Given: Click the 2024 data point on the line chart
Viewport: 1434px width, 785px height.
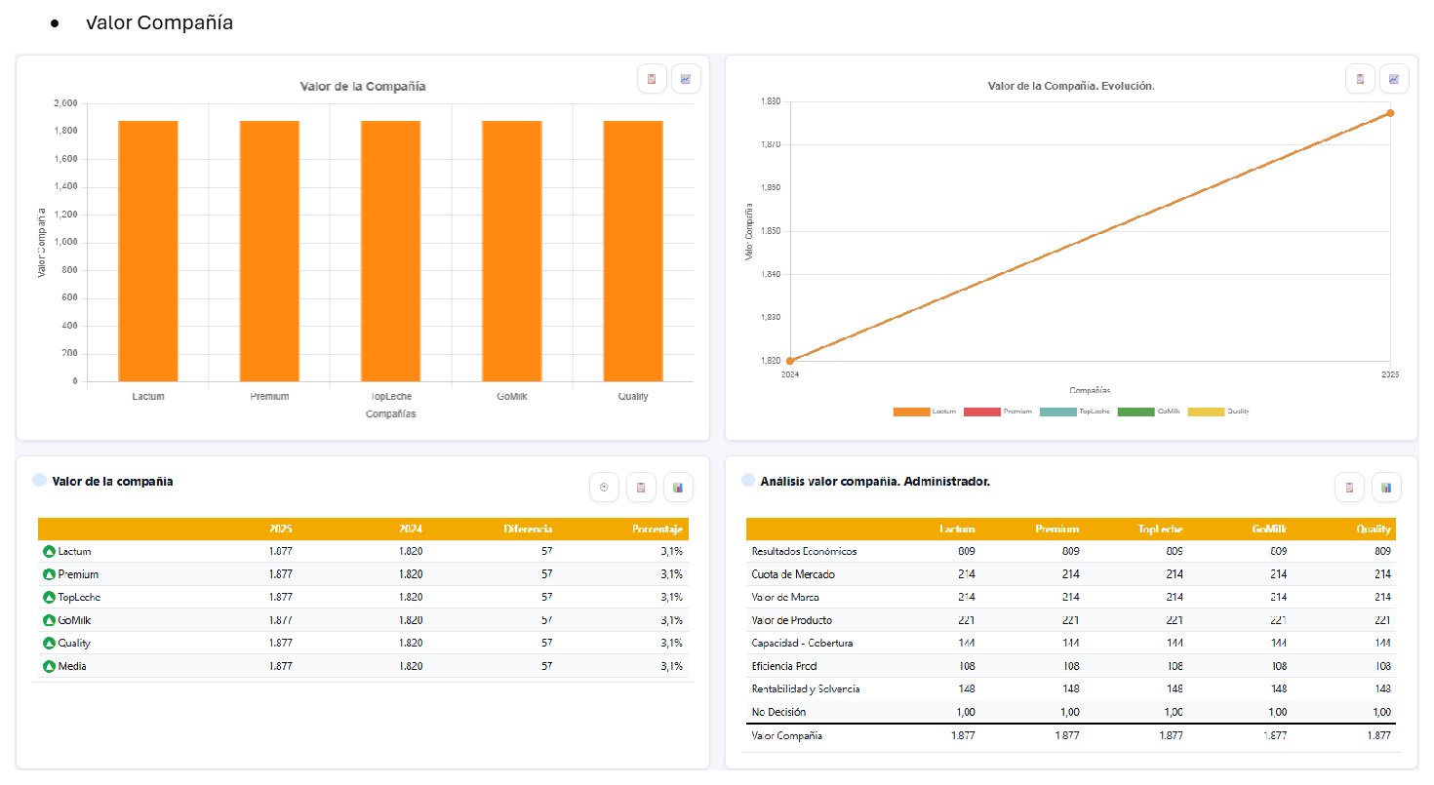Looking at the screenshot, I should (x=790, y=361).
